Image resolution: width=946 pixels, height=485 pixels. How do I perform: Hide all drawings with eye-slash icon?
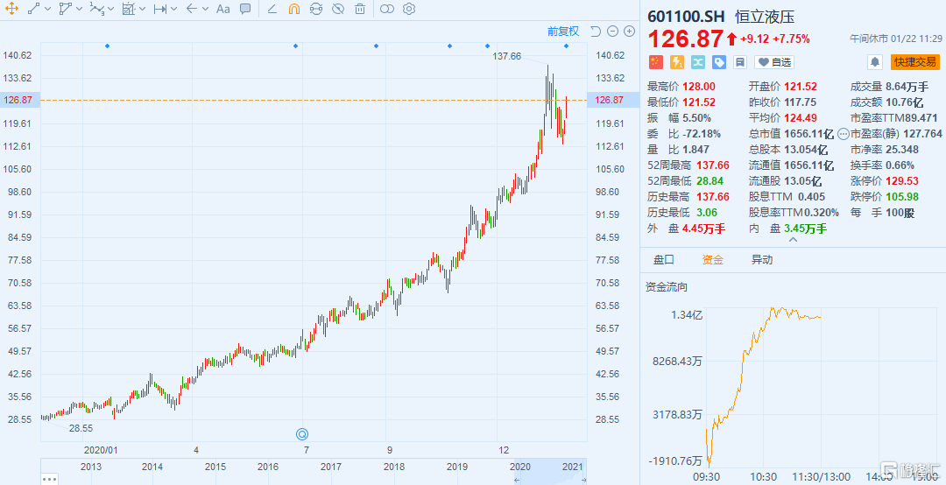tap(338, 9)
